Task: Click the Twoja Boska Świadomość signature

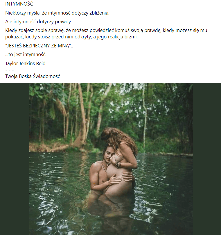Action: tap(33, 76)
